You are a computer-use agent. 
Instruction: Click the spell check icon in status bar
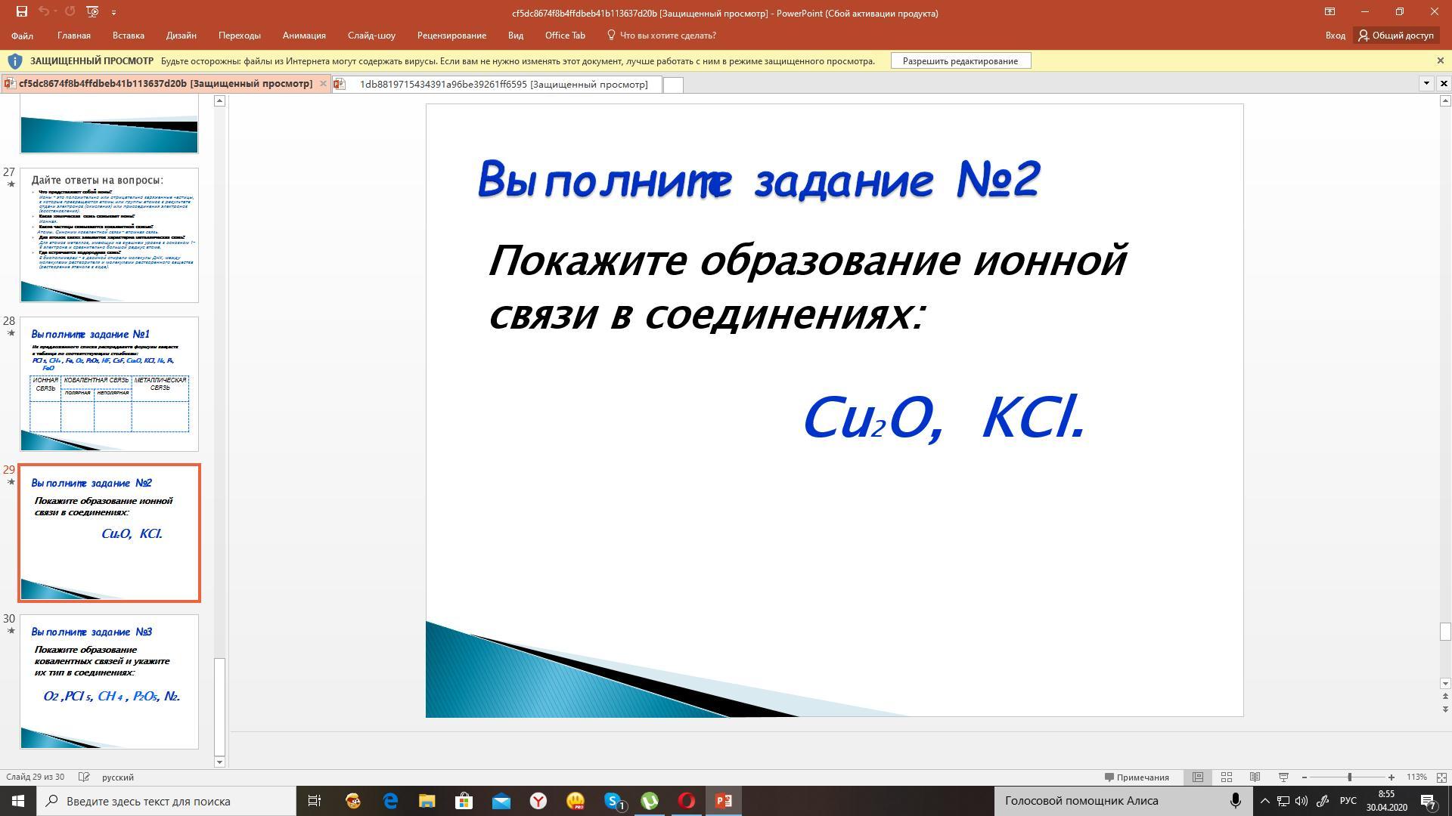85,777
